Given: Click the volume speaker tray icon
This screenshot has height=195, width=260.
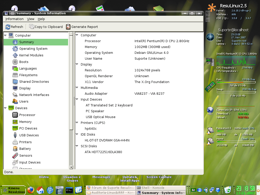Looking at the screenshot, I should 206,190.
